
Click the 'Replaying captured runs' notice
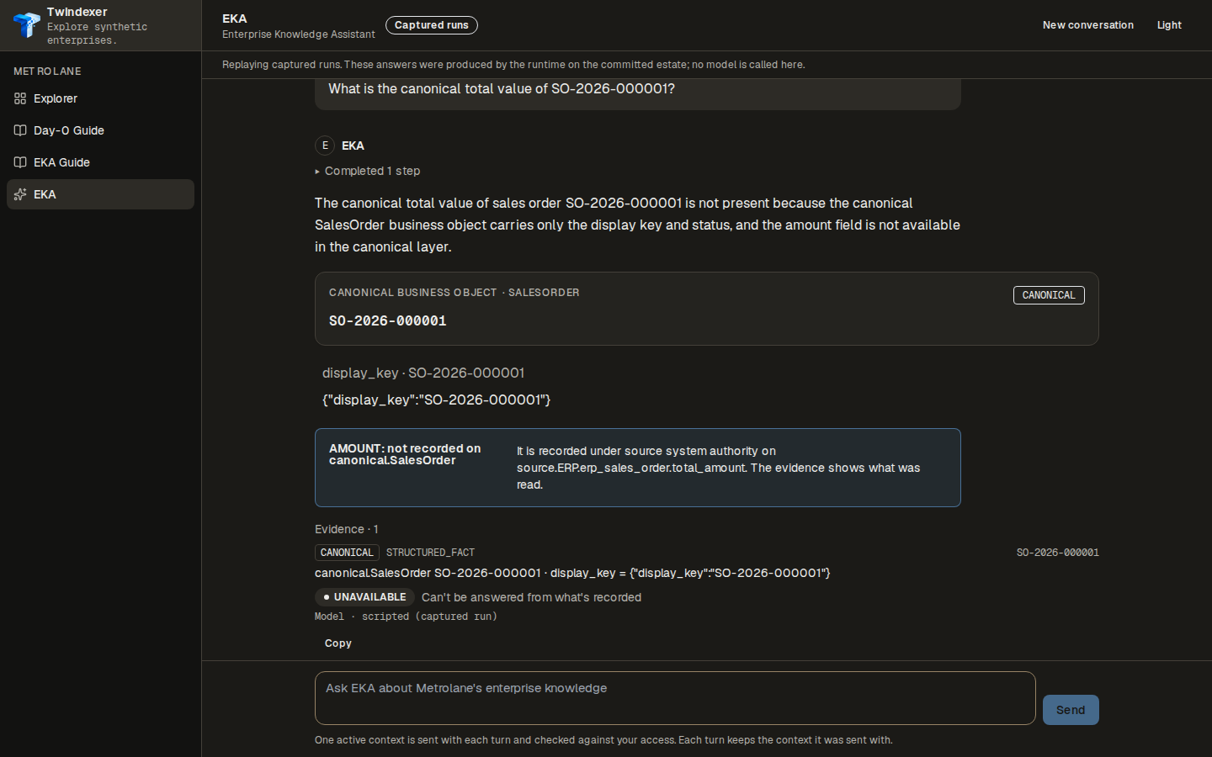coord(513,65)
